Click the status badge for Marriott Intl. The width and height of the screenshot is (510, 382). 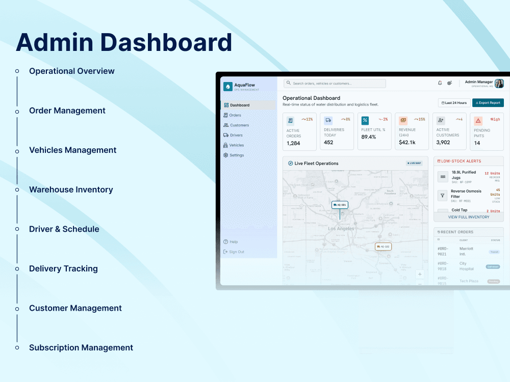pyautogui.click(x=494, y=252)
